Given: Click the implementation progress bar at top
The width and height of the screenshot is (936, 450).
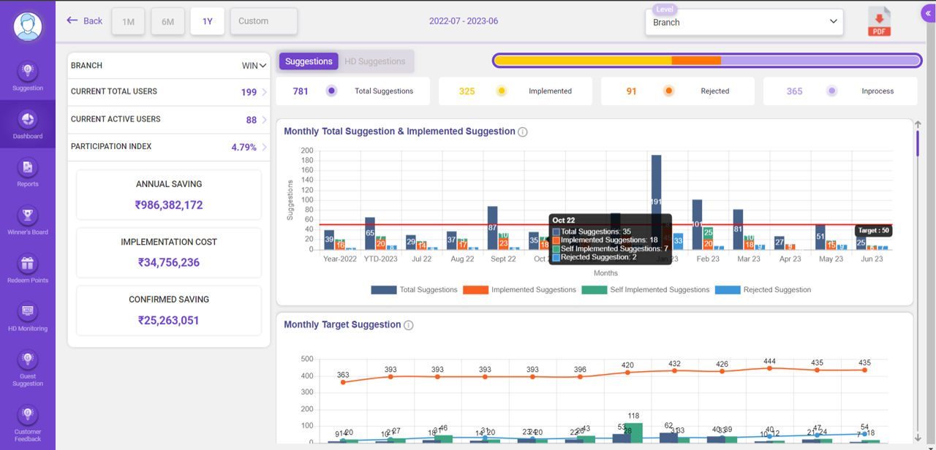Looking at the screenshot, I should click(x=707, y=61).
